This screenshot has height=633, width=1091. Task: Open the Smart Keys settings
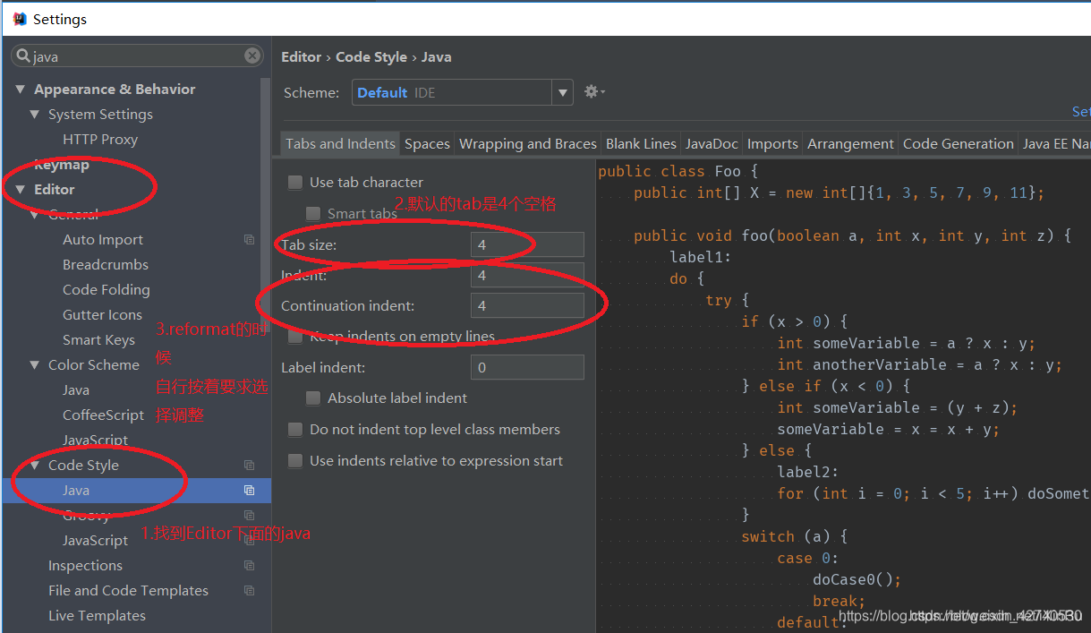click(98, 340)
